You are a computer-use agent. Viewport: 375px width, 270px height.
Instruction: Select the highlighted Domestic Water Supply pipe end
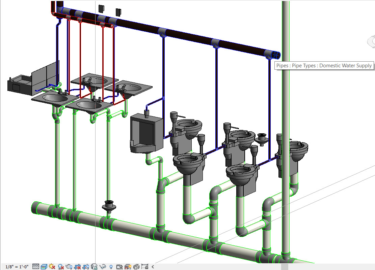tap(275, 55)
